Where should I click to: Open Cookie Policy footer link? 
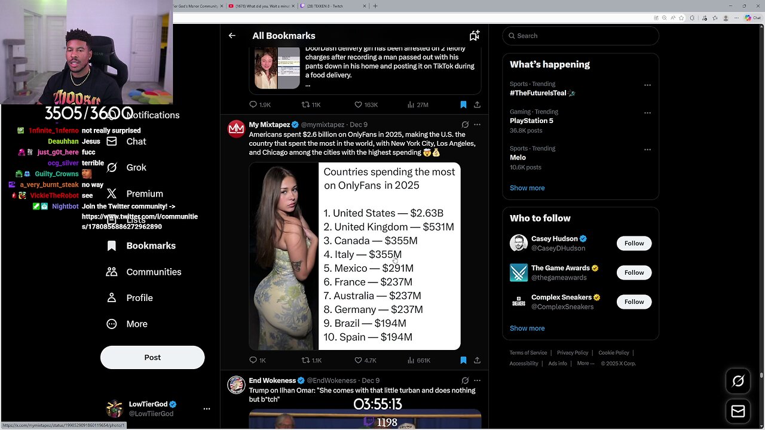[614, 353]
